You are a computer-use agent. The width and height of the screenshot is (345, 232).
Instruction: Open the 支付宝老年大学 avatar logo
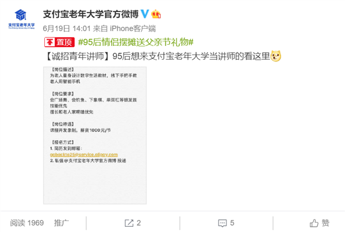pyautogui.click(x=21, y=20)
